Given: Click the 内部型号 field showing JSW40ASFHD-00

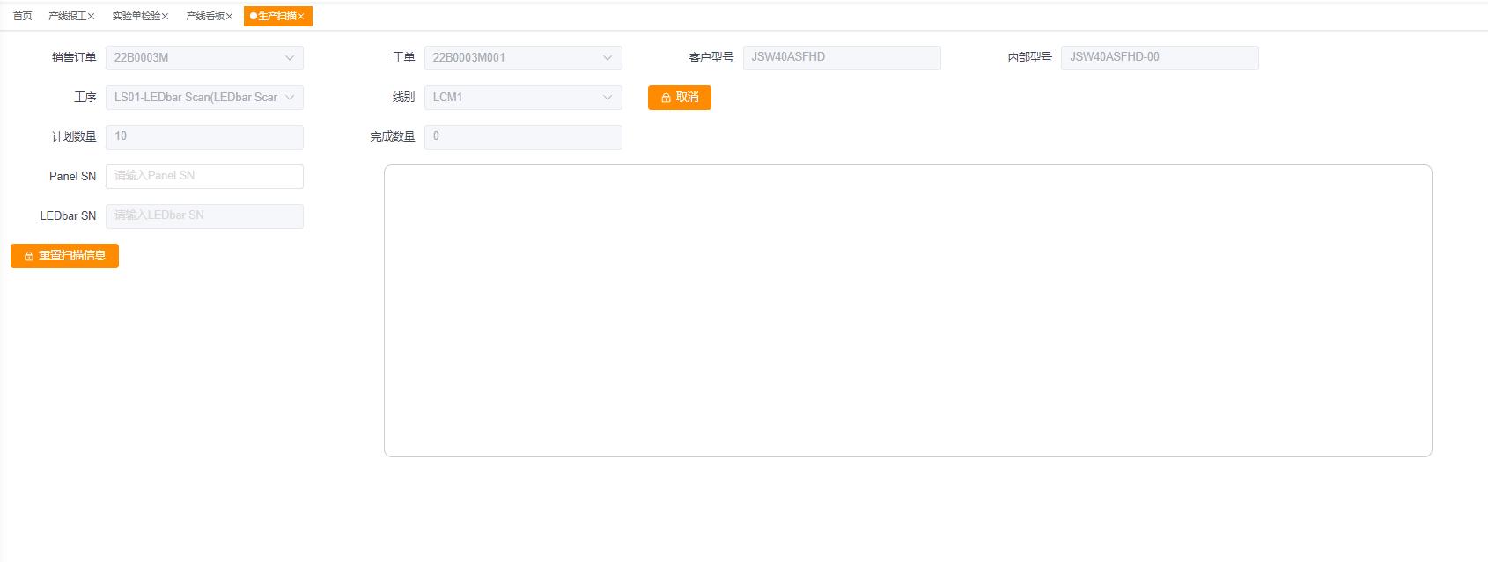Looking at the screenshot, I should click(x=1159, y=58).
